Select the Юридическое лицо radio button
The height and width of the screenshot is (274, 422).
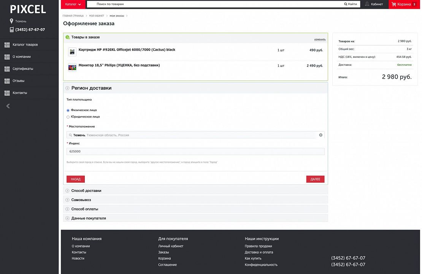[68, 117]
